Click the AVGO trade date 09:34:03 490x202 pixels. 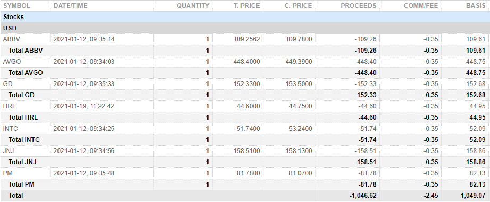click(x=84, y=62)
